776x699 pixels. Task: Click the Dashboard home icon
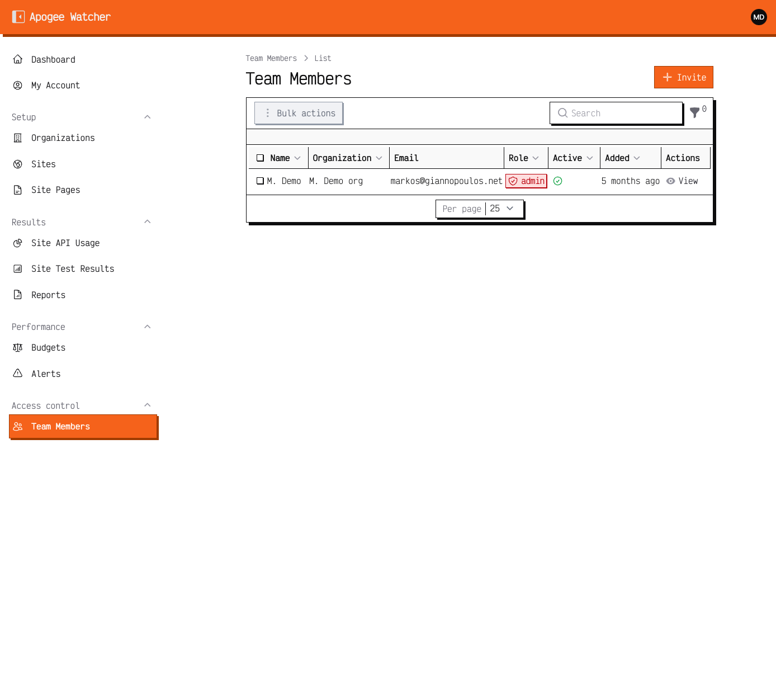pyautogui.click(x=18, y=59)
